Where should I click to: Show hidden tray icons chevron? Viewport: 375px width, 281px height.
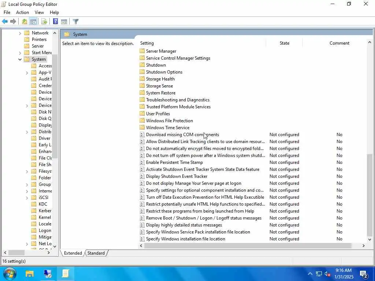(x=310, y=274)
